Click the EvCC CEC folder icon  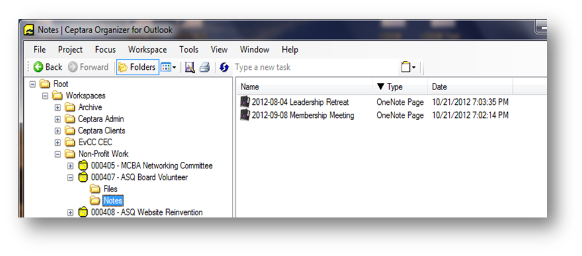70,142
